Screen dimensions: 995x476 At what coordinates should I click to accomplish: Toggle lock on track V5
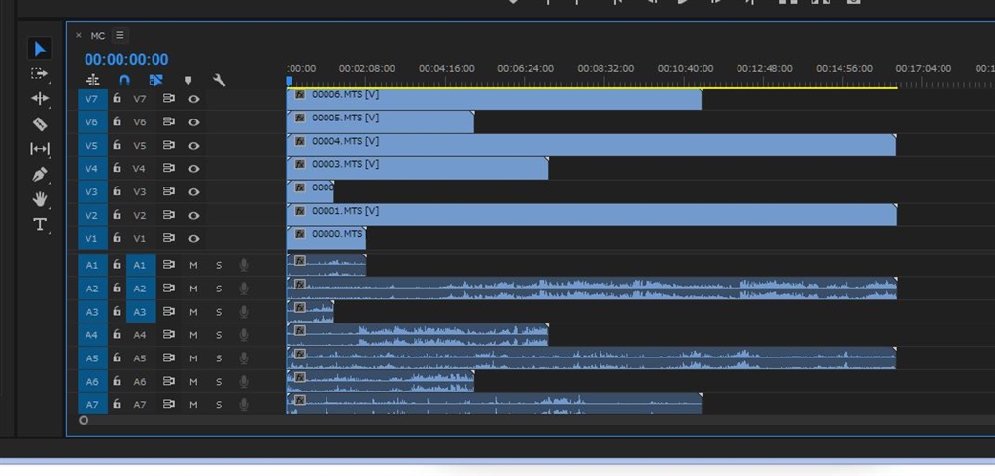pyautogui.click(x=117, y=146)
